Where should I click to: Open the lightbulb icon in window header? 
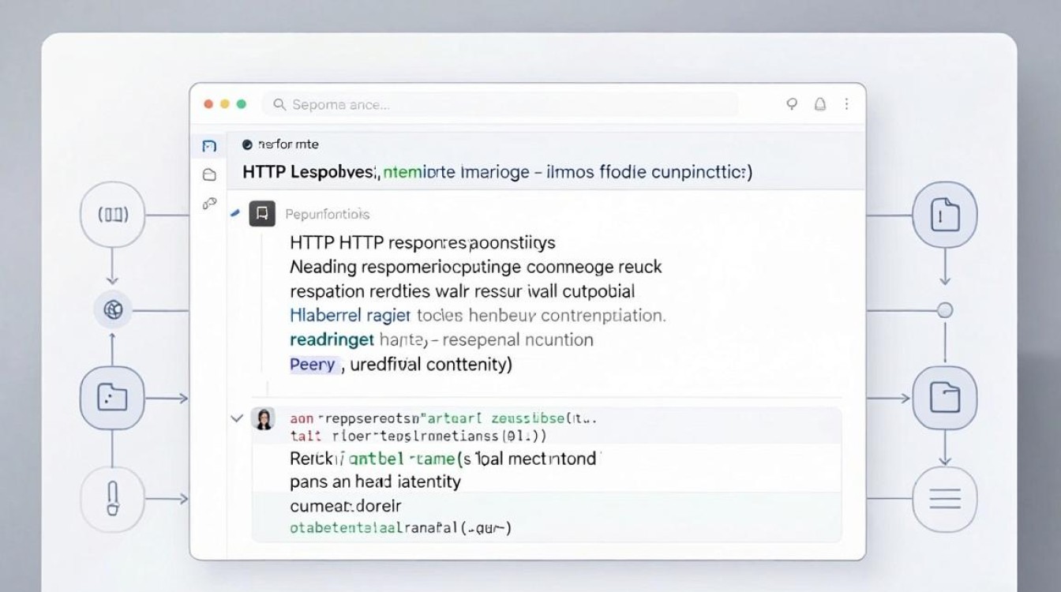click(793, 104)
